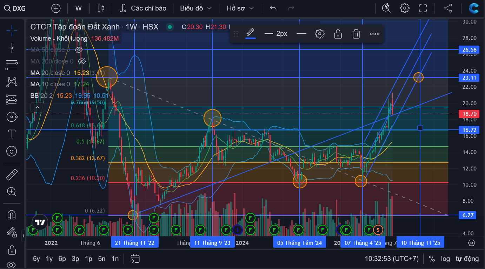The height and width of the screenshot is (269, 485).
Task: Open the go to date calendar
Action: pos(135,259)
